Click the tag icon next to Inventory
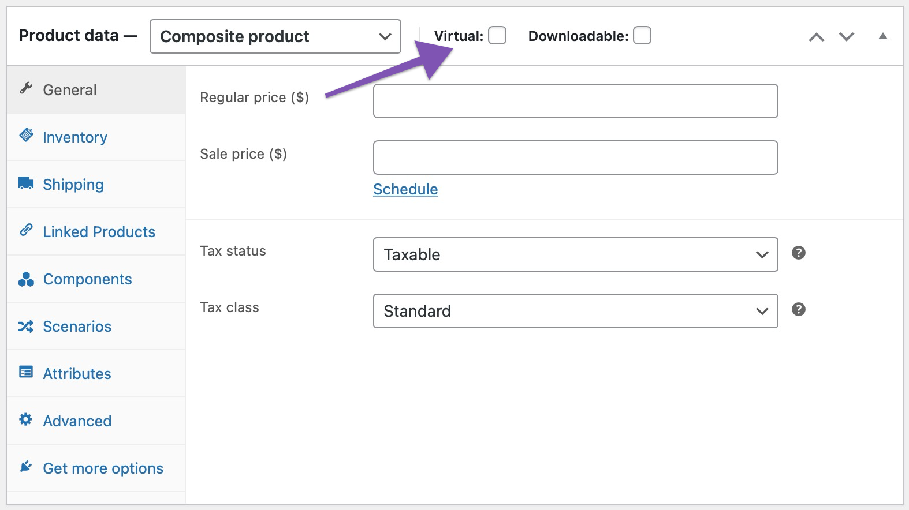The width and height of the screenshot is (909, 510). 25,135
